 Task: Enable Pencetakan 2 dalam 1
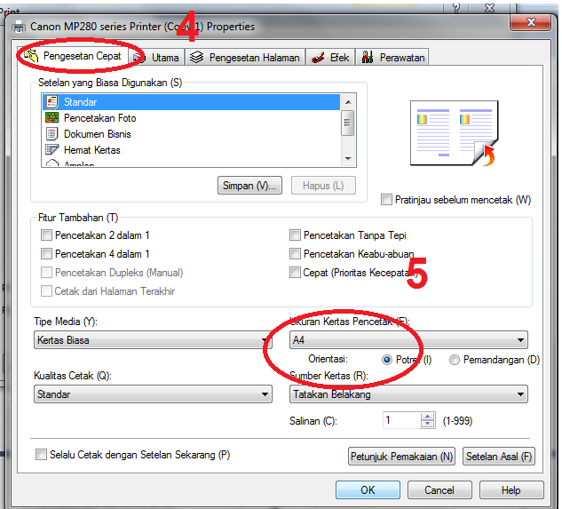(x=46, y=235)
